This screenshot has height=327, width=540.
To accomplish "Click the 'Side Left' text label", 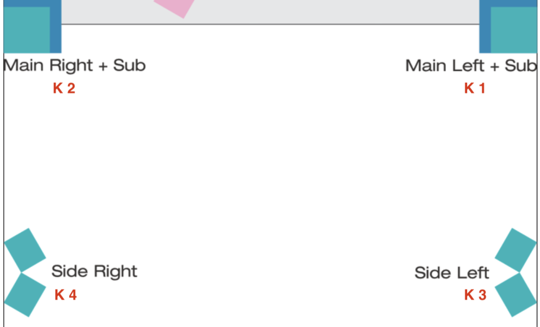I will [452, 272].
